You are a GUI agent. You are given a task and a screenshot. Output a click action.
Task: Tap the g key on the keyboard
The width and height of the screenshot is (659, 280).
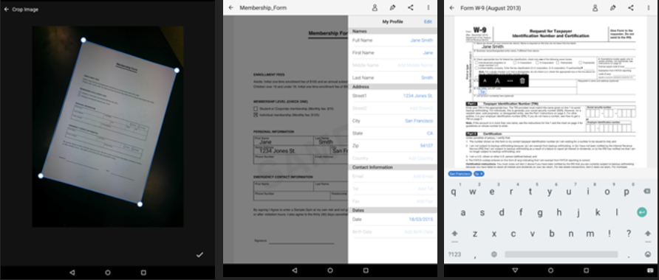coord(539,213)
